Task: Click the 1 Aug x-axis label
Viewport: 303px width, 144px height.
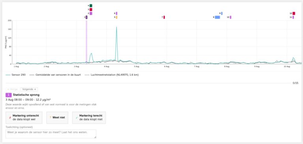Action: [x=16, y=67]
